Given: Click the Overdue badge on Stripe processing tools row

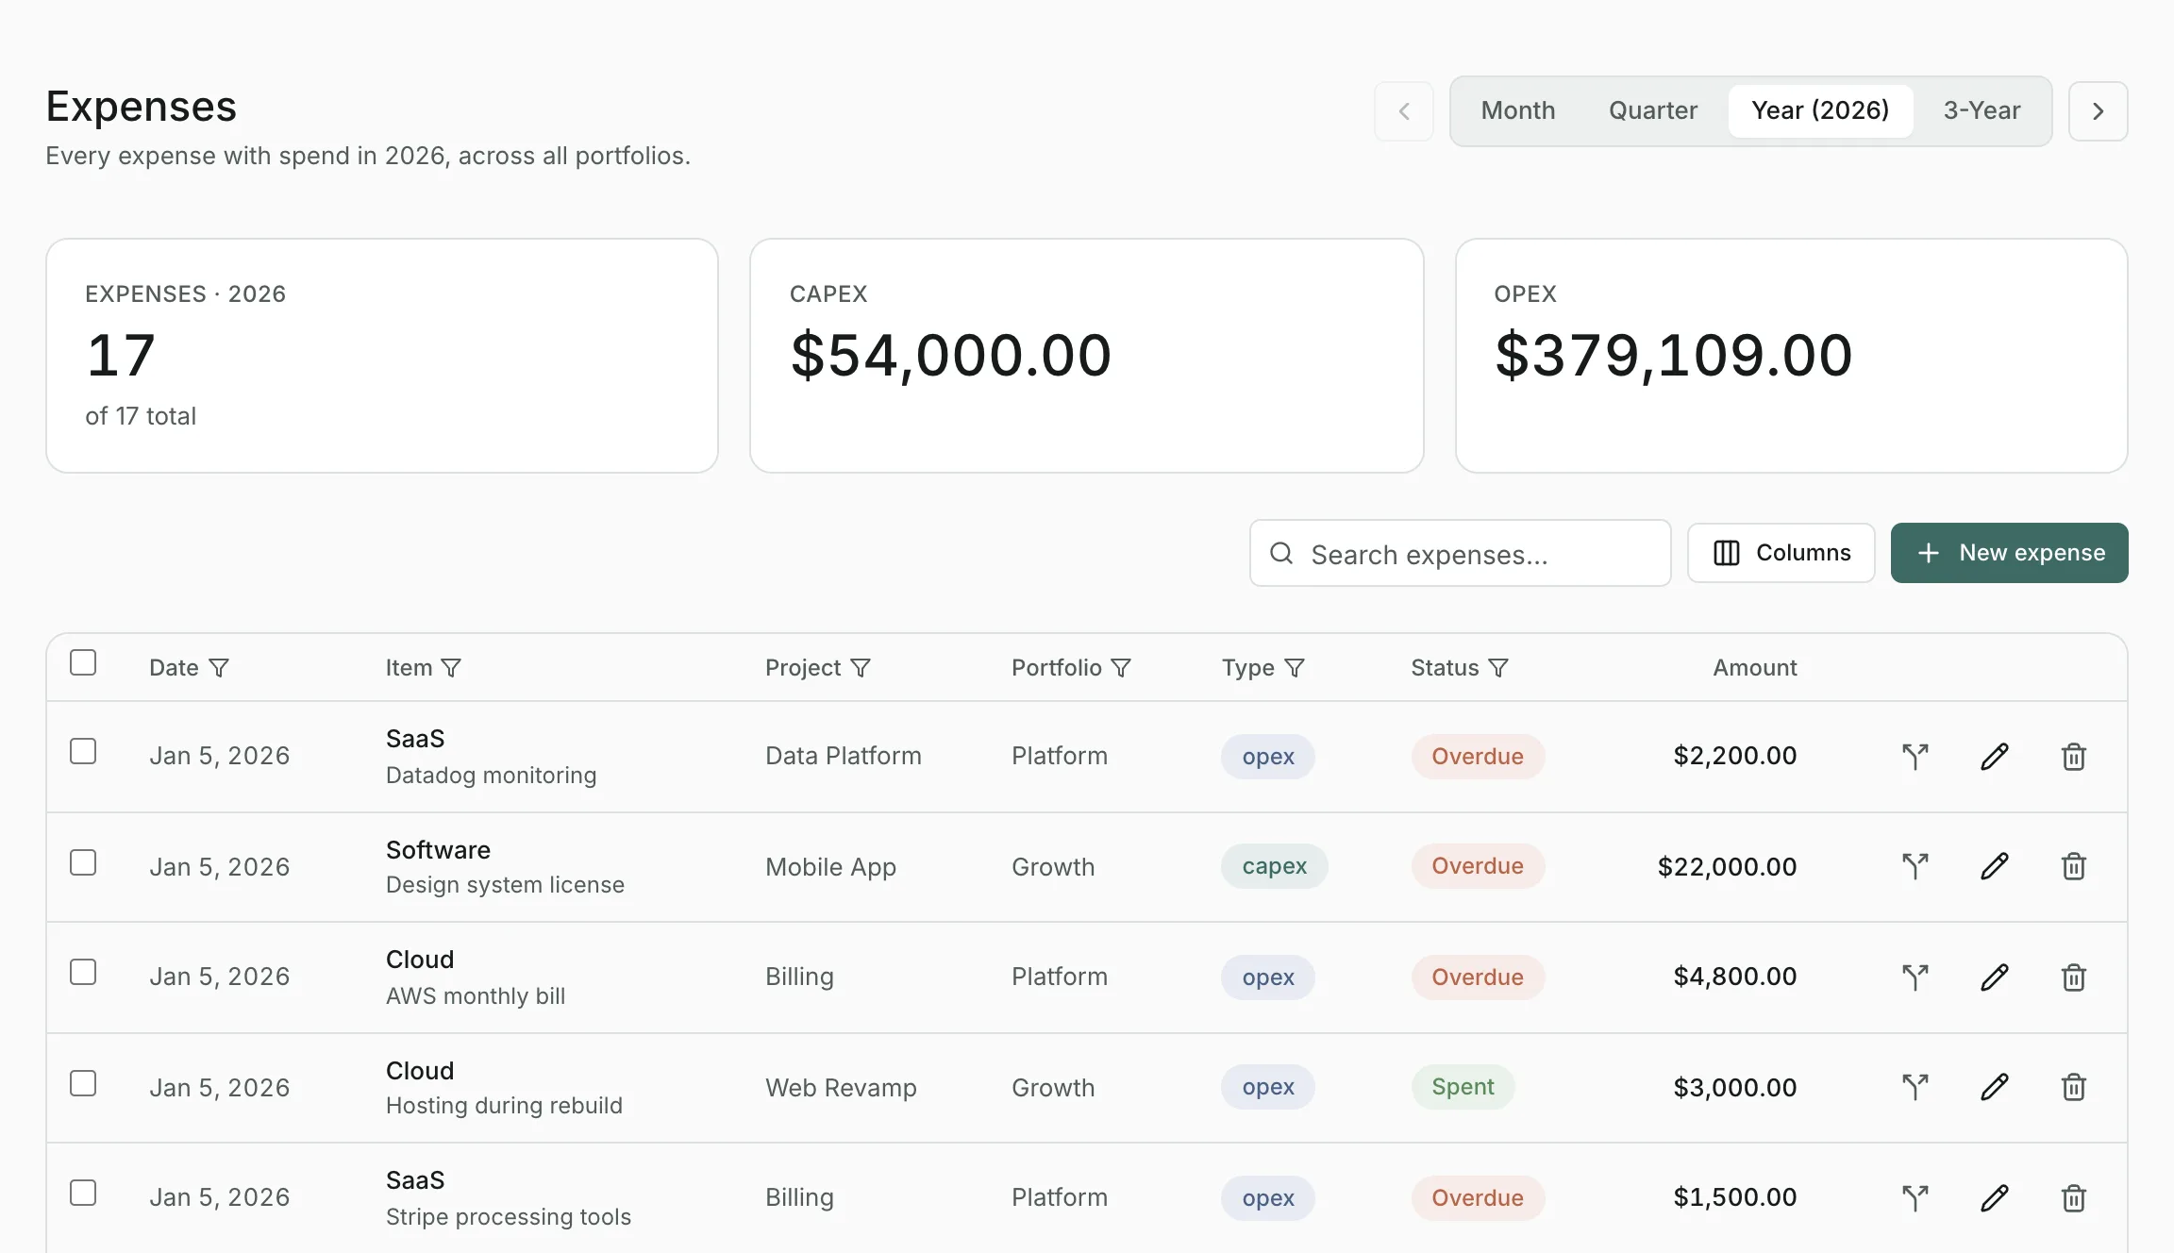Looking at the screenshot, I should point(1478,1198).
